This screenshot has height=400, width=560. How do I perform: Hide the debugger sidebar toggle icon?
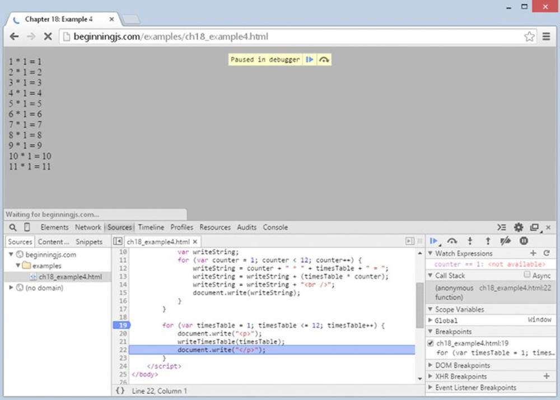(410, 241)
